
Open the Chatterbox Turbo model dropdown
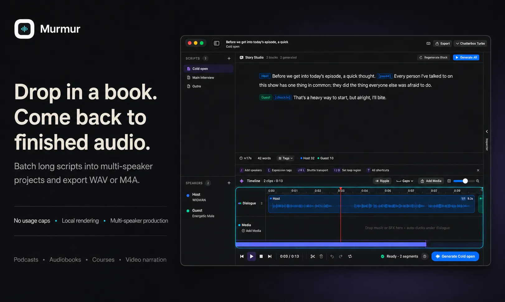[x=470, y=44]
